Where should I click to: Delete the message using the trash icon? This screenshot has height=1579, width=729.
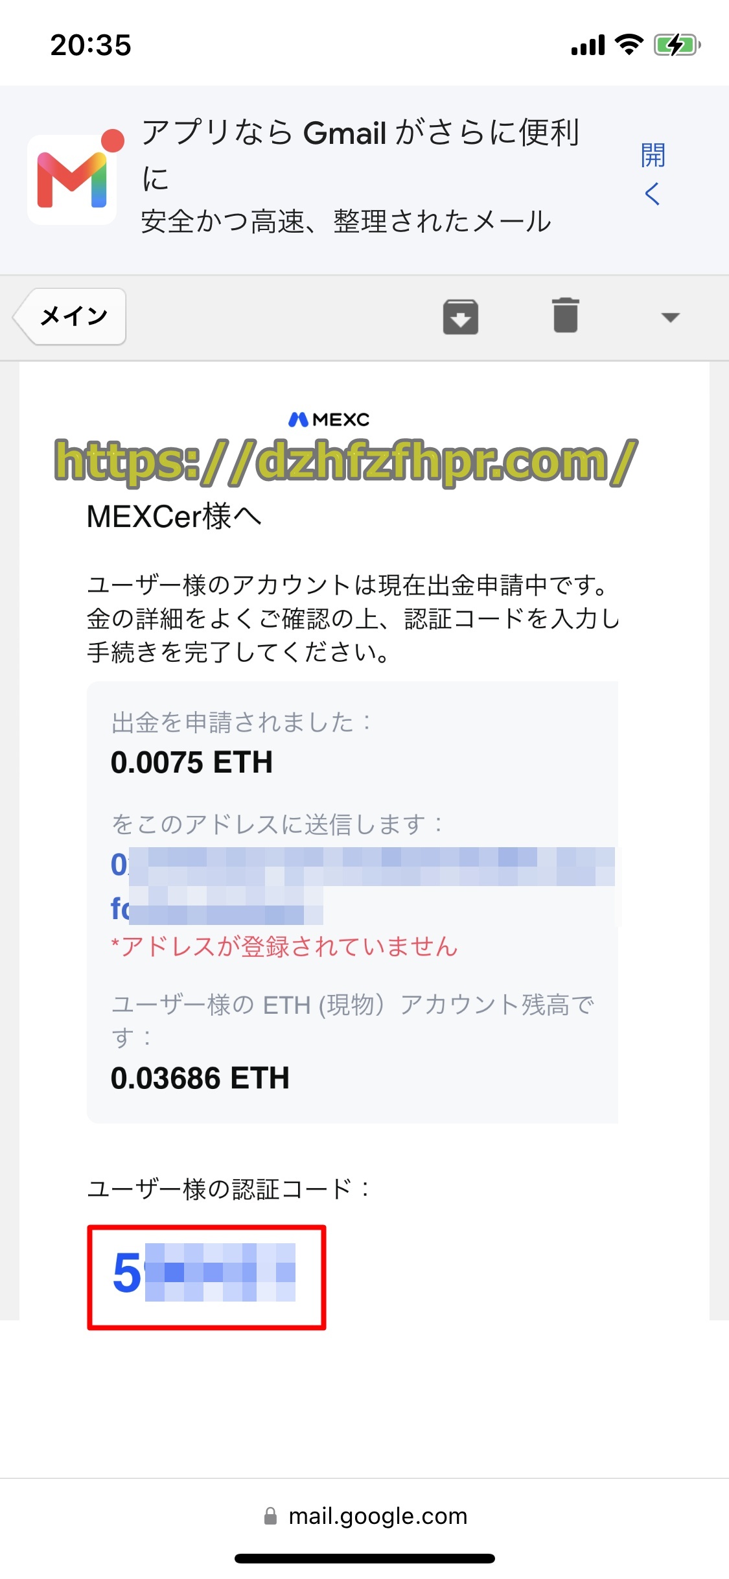566,316
